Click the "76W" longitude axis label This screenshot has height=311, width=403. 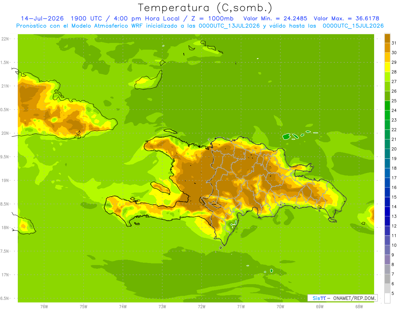click(44, 307)
